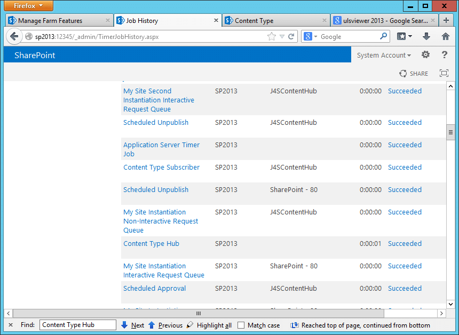Close the Manage Farm Features tab
This screenshot has width=459, height=335.
pyautogui.click(x=107, y=20)
